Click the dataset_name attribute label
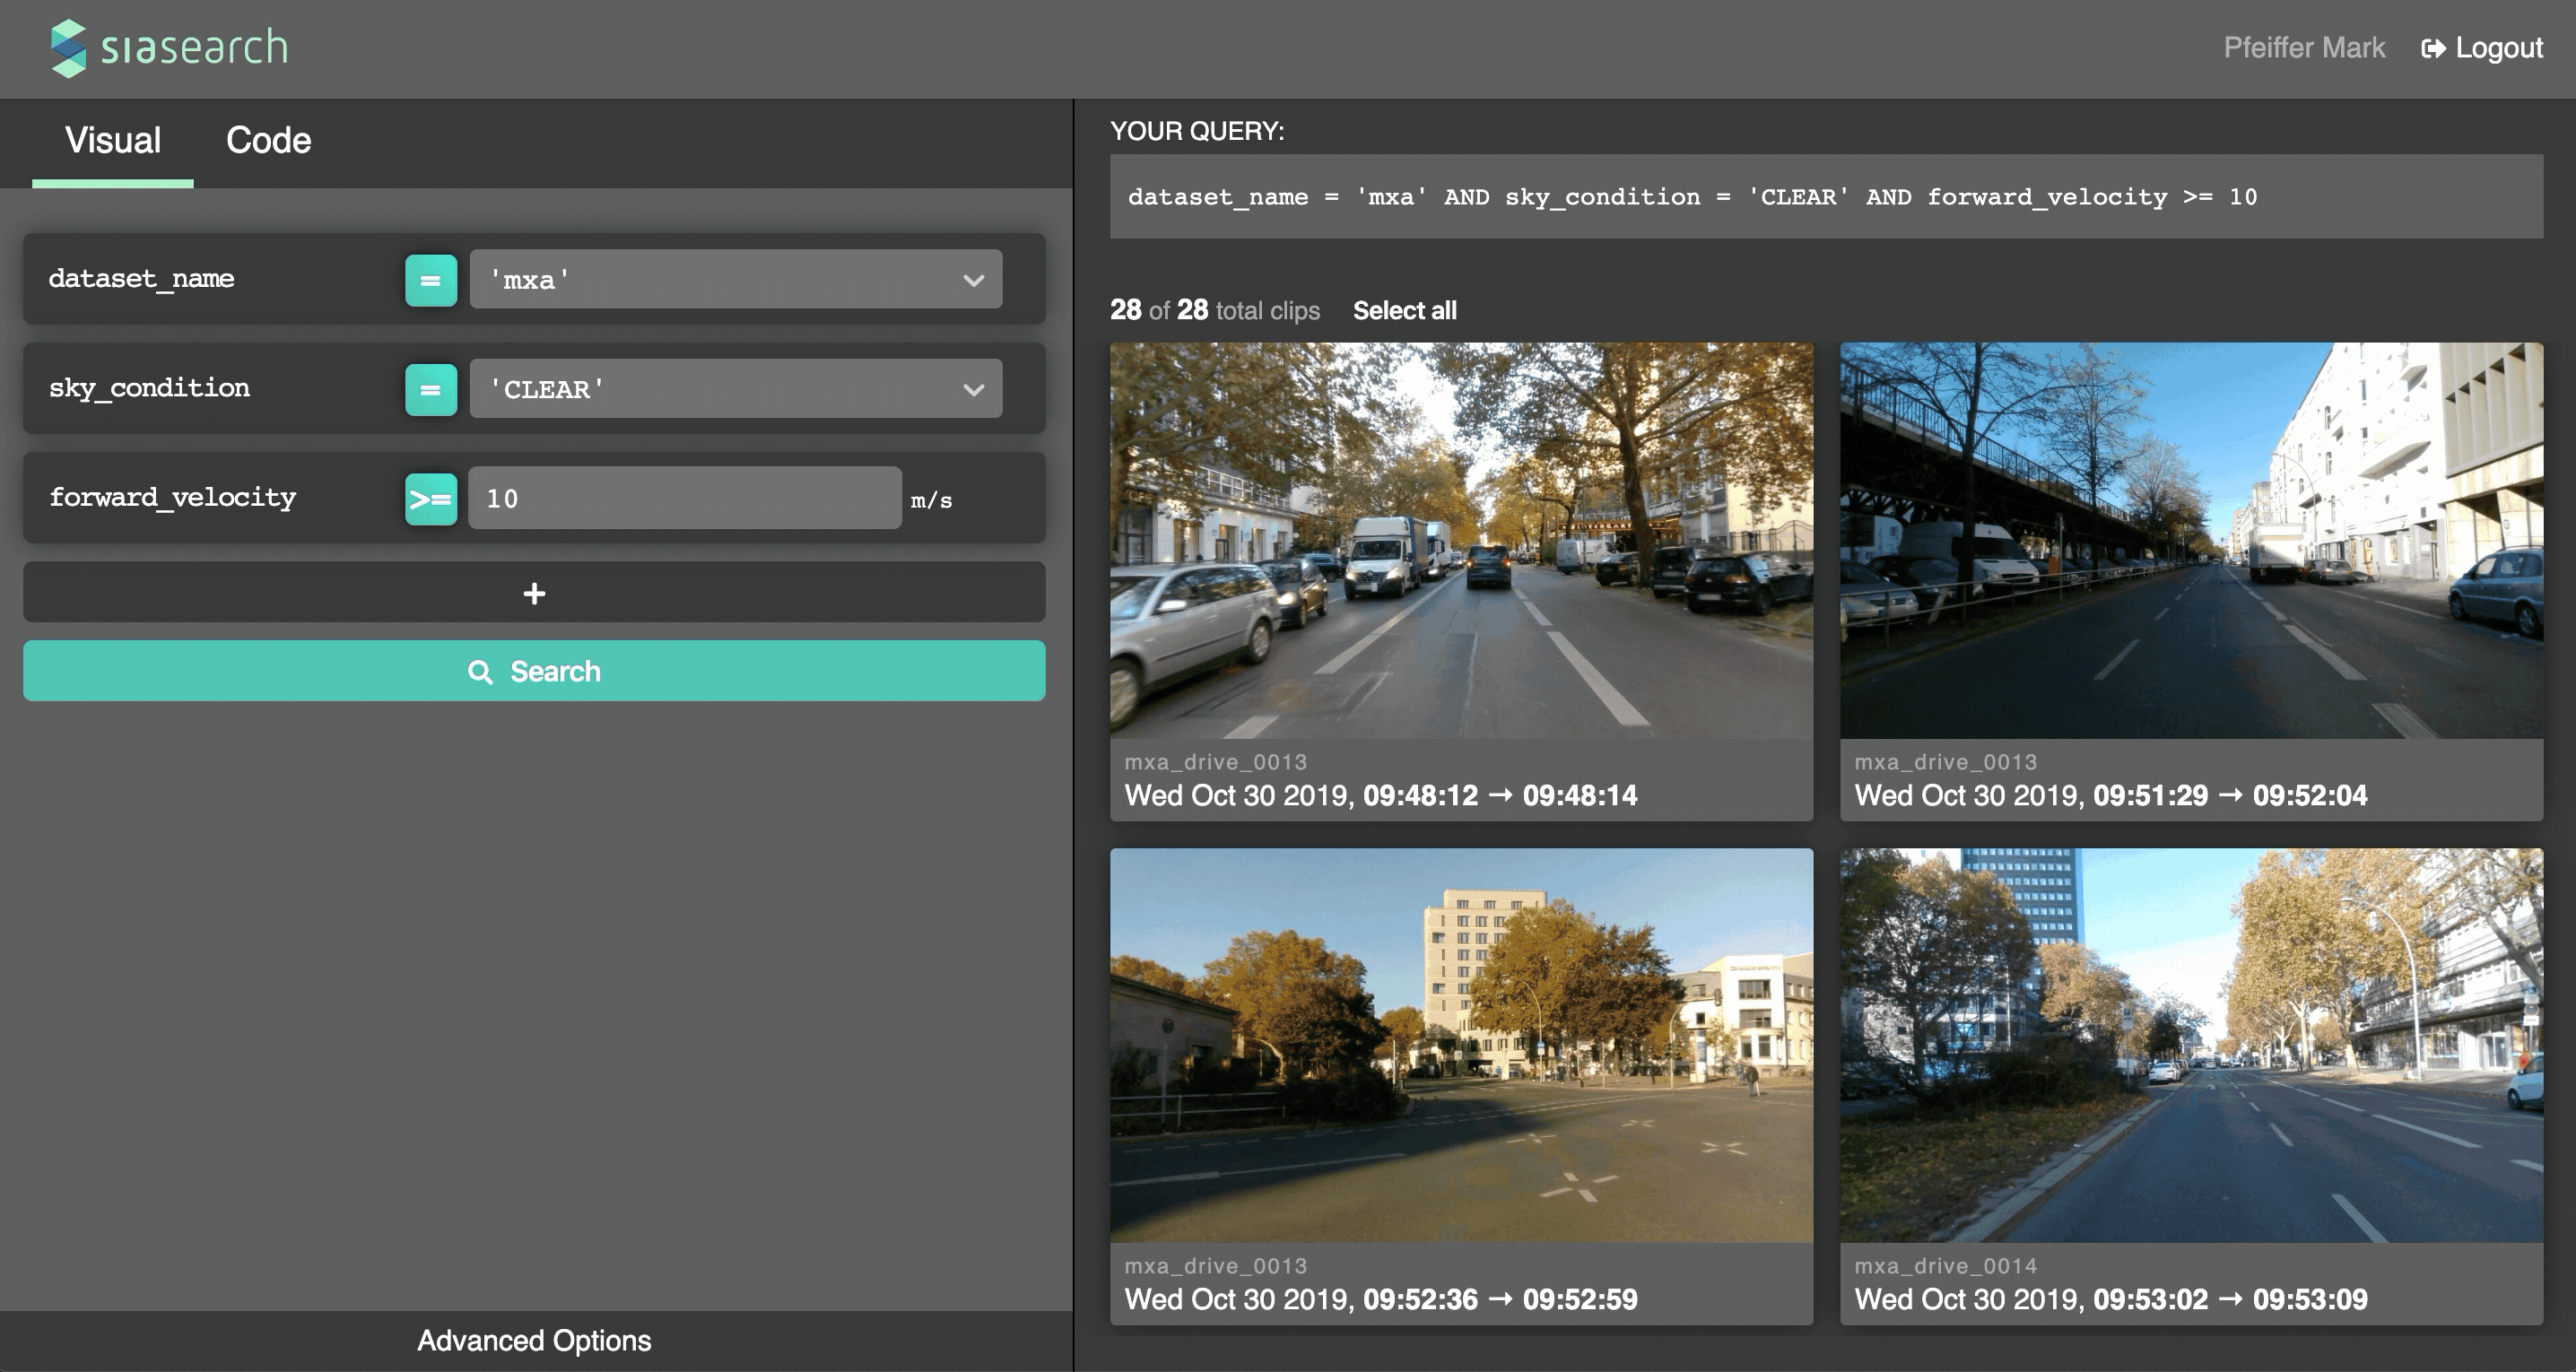2576x1372 pixels. [141, 279]
